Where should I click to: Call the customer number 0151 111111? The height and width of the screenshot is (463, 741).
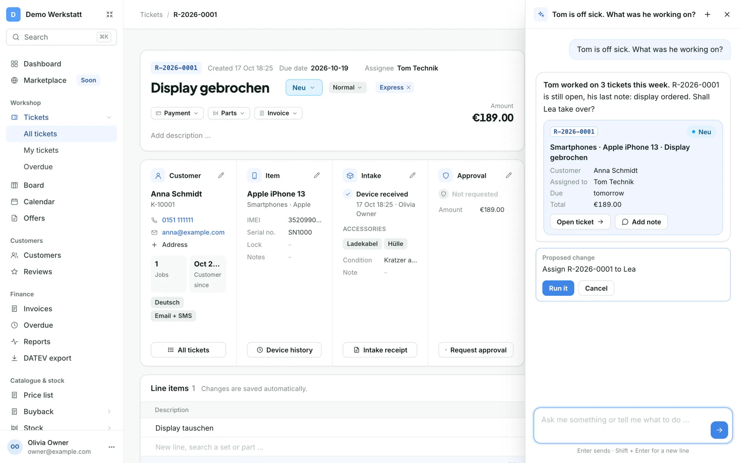178,220
